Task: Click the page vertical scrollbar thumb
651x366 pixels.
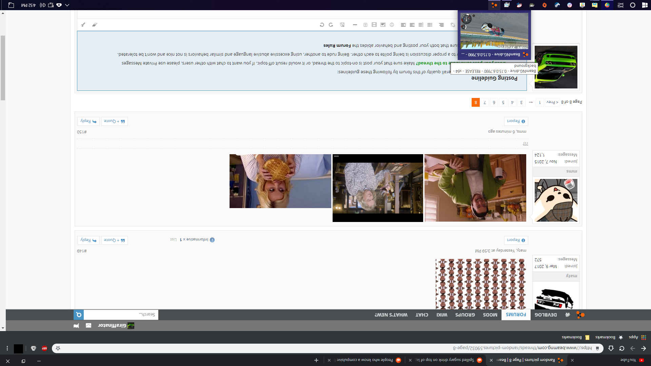Action: [3, 68]
